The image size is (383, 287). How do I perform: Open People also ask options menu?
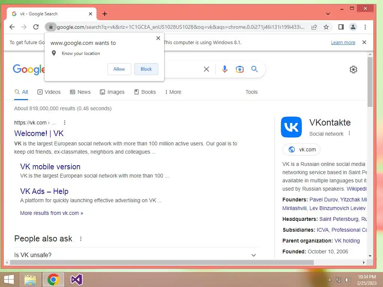click(x=81, y=239)
